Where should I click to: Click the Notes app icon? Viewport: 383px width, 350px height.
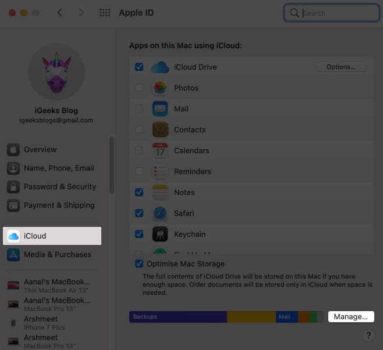pyautogui.click(x=160, y=193)
